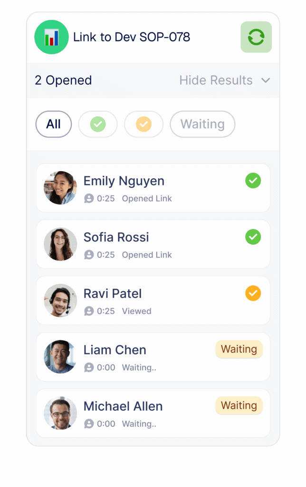Viewport: 306px width, 487px height.
Task: Click Liam Chen's Waiting badge
Action: (239, 349)
